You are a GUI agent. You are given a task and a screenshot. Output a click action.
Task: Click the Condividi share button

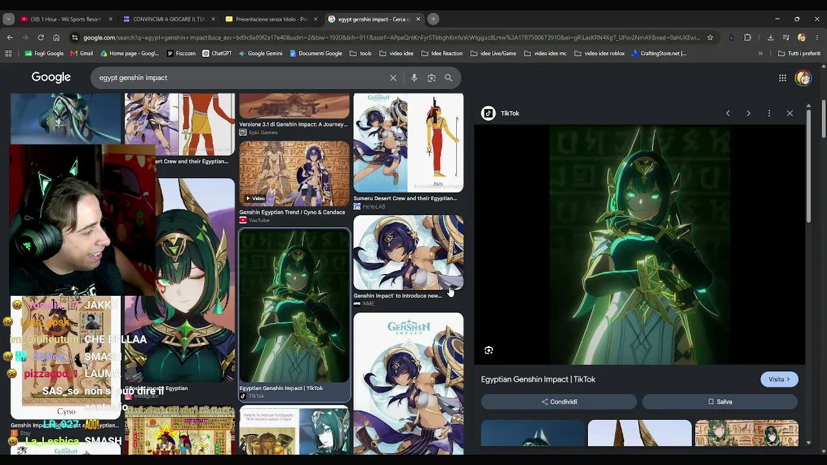point(559,402)
